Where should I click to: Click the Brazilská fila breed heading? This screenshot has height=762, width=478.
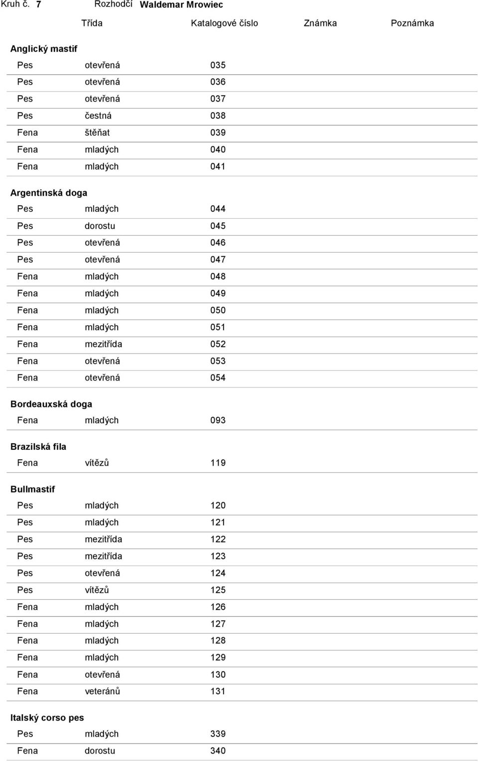pyautogui.click(x=38, y=447)
